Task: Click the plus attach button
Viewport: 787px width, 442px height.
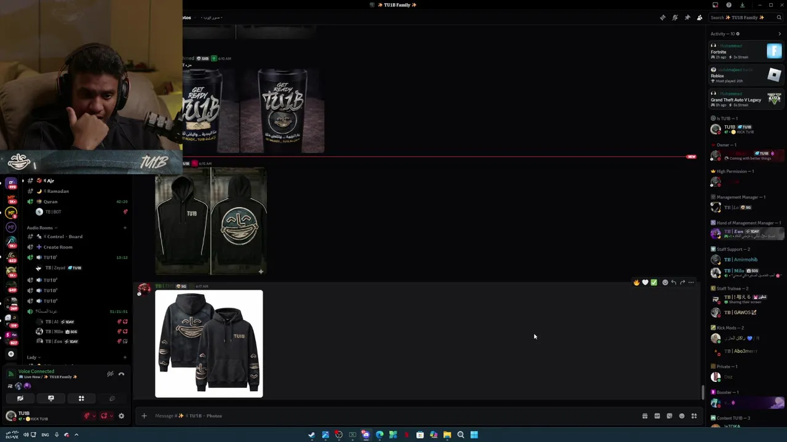Action: tap(144, 416)
